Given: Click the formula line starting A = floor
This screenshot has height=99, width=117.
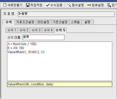Looking at the screenshot, I should pos(22,44).
